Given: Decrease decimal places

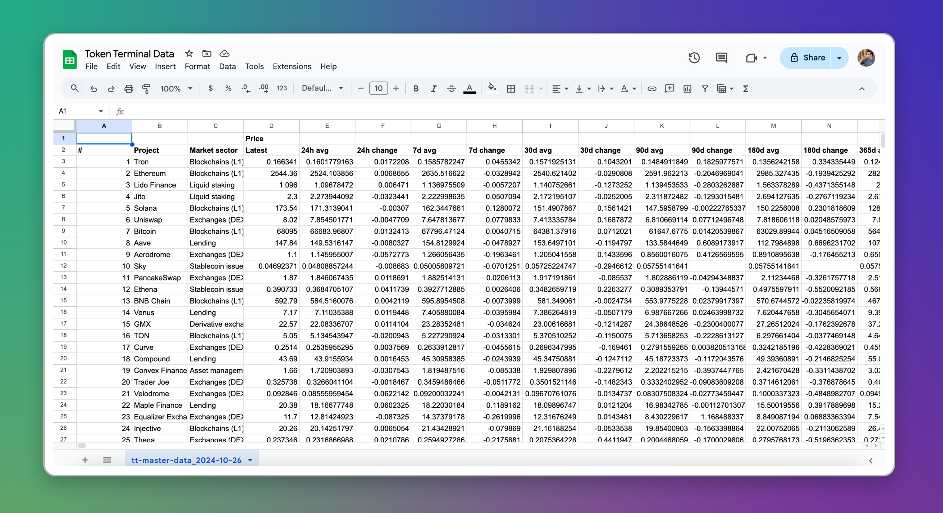Looking at the screenshot, I should point(246,88).
